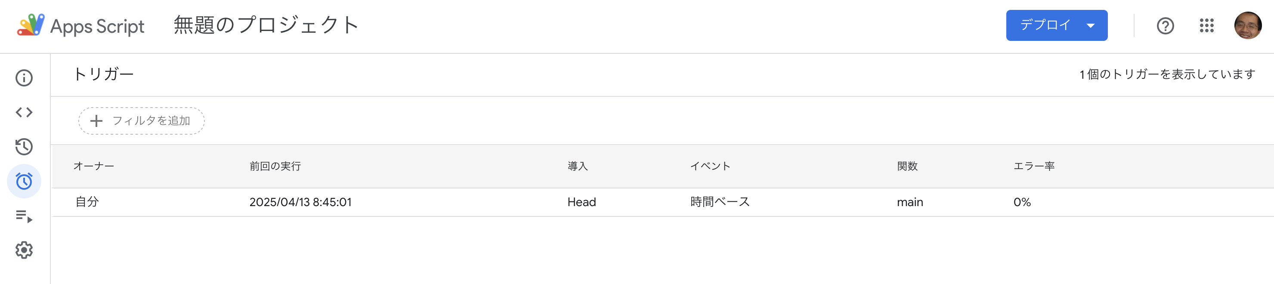
Task: Open the project Overview panel
Action: coord(25,78)
